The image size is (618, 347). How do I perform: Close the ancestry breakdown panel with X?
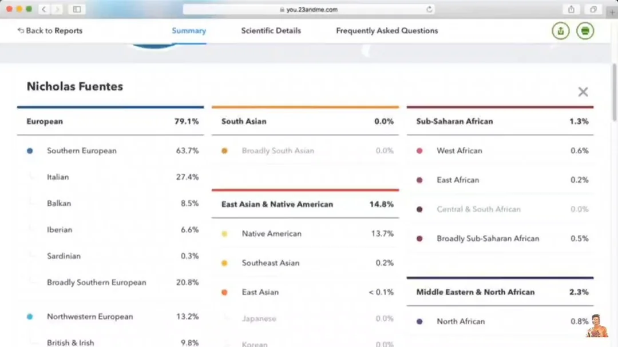pyautogui.click(x=583, y=92)
